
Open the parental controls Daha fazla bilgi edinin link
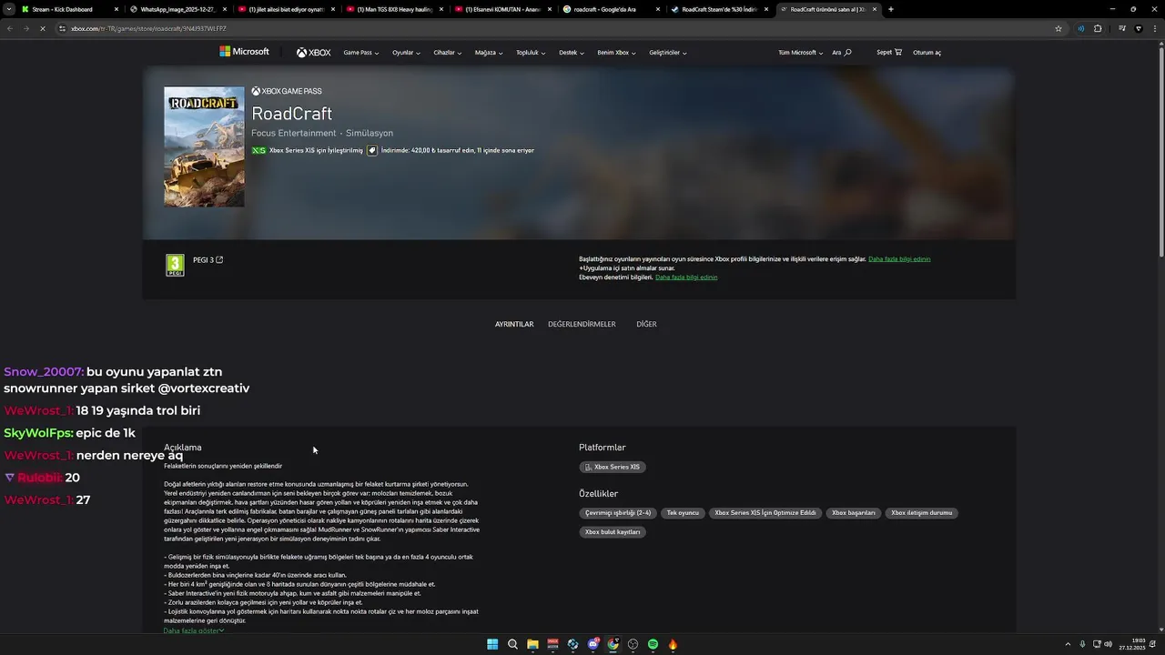point(686,277)
